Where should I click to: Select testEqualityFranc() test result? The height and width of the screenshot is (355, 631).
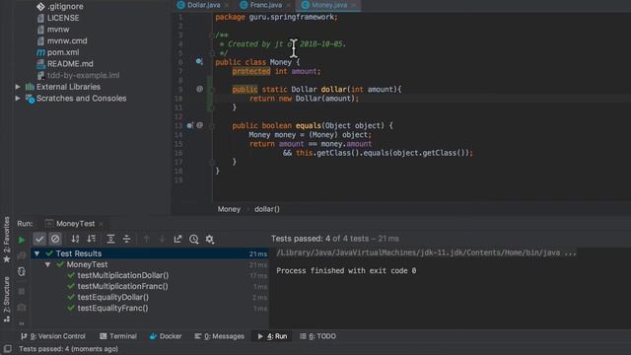click(x=112, y=308)
